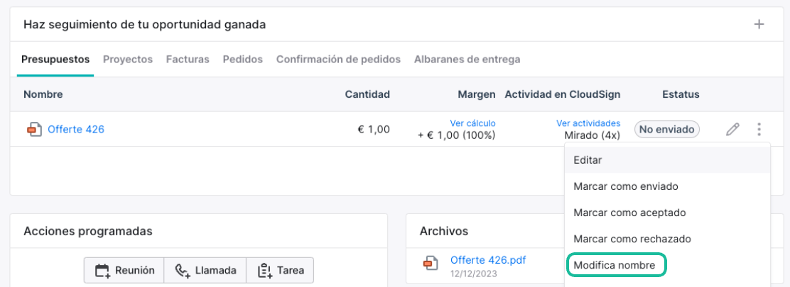Click the calendar icon on Reunión button
Screen dimensions: 790x287
(x=102, y=271)
